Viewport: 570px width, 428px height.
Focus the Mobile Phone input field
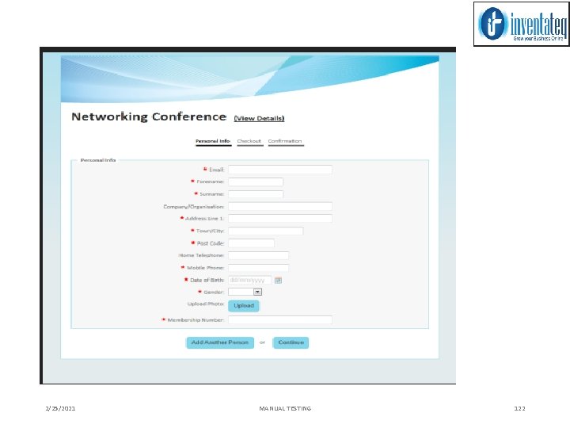pos(258,268)
